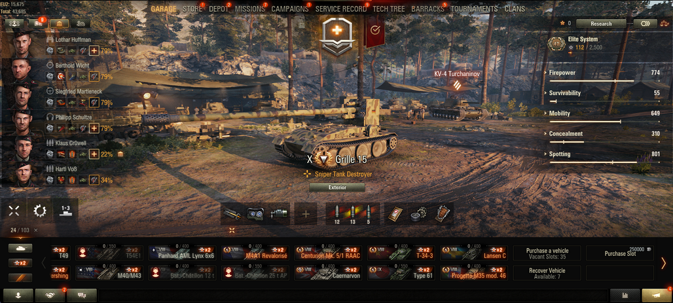This screenshot has width=673, height=303.
Task: Toggle the tank type carousel filter
Action: coord(20,249)
